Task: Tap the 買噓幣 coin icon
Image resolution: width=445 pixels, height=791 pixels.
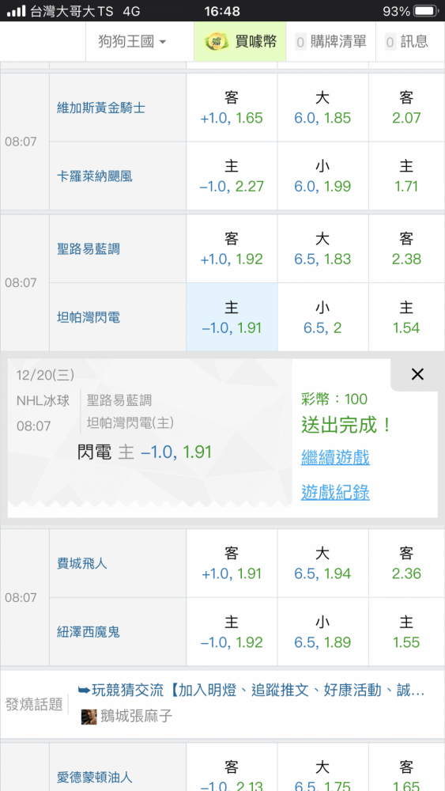Action: (x=217, y=41)
